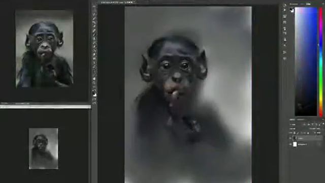Click the foreground color swatch in the Color panel
Viewport: 325px width, 183px height.
click(291, 9)
